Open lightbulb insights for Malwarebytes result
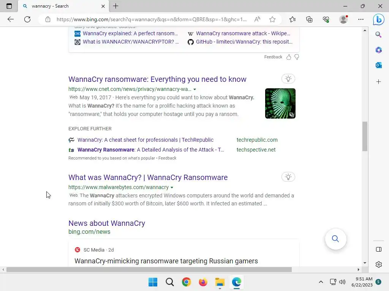Image resolution: width=389 pixels, height=291 pixels. (288, 177)
